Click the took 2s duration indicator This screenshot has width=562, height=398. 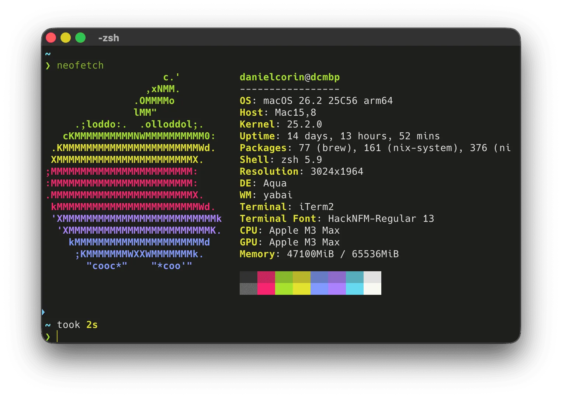[x=77, y=325]
